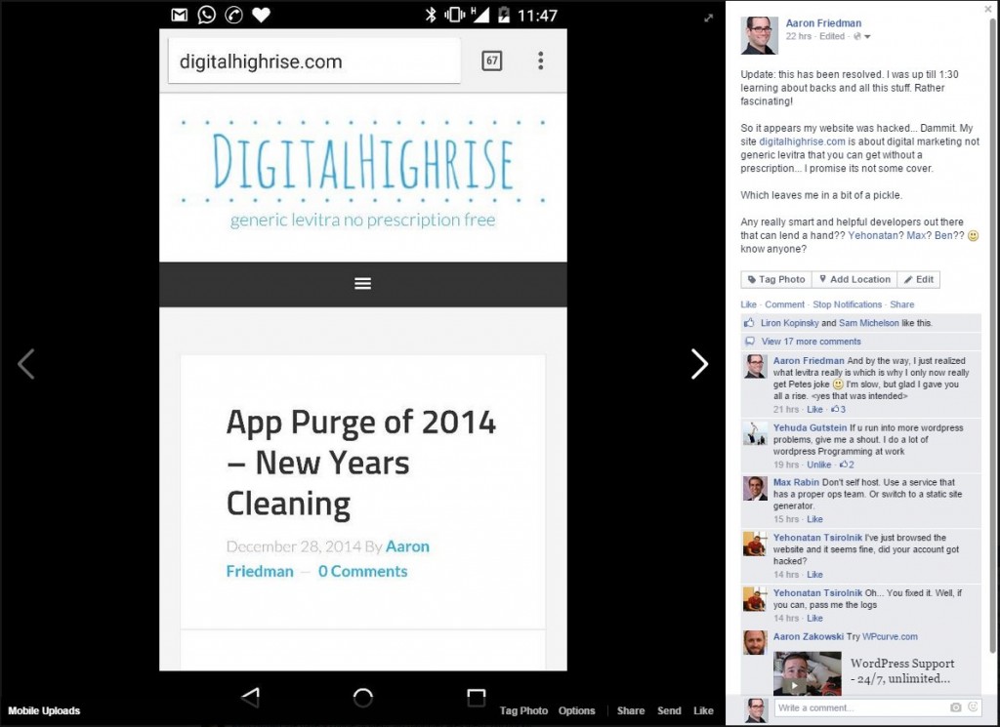Open the post audience privacy dropdown
Viewport: 1000px width, 727px height.
[861, 36]
